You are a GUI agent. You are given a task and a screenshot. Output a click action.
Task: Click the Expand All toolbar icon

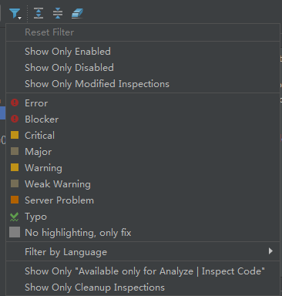coord(39,13)
